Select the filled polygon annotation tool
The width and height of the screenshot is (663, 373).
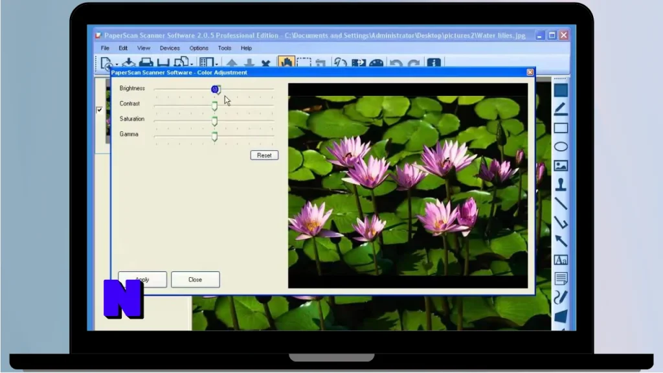(x=561, y=316)
